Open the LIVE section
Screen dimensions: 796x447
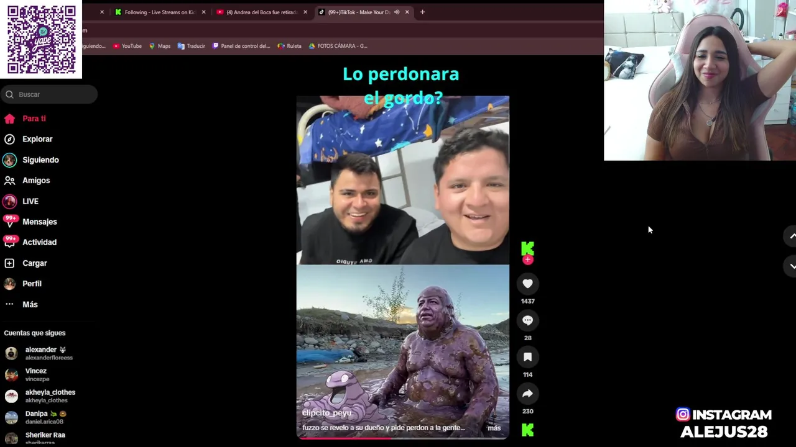(x=21, y=201)
